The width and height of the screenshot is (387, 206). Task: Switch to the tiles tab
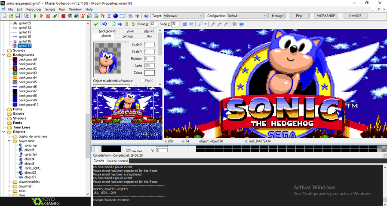tap(149, 36)
